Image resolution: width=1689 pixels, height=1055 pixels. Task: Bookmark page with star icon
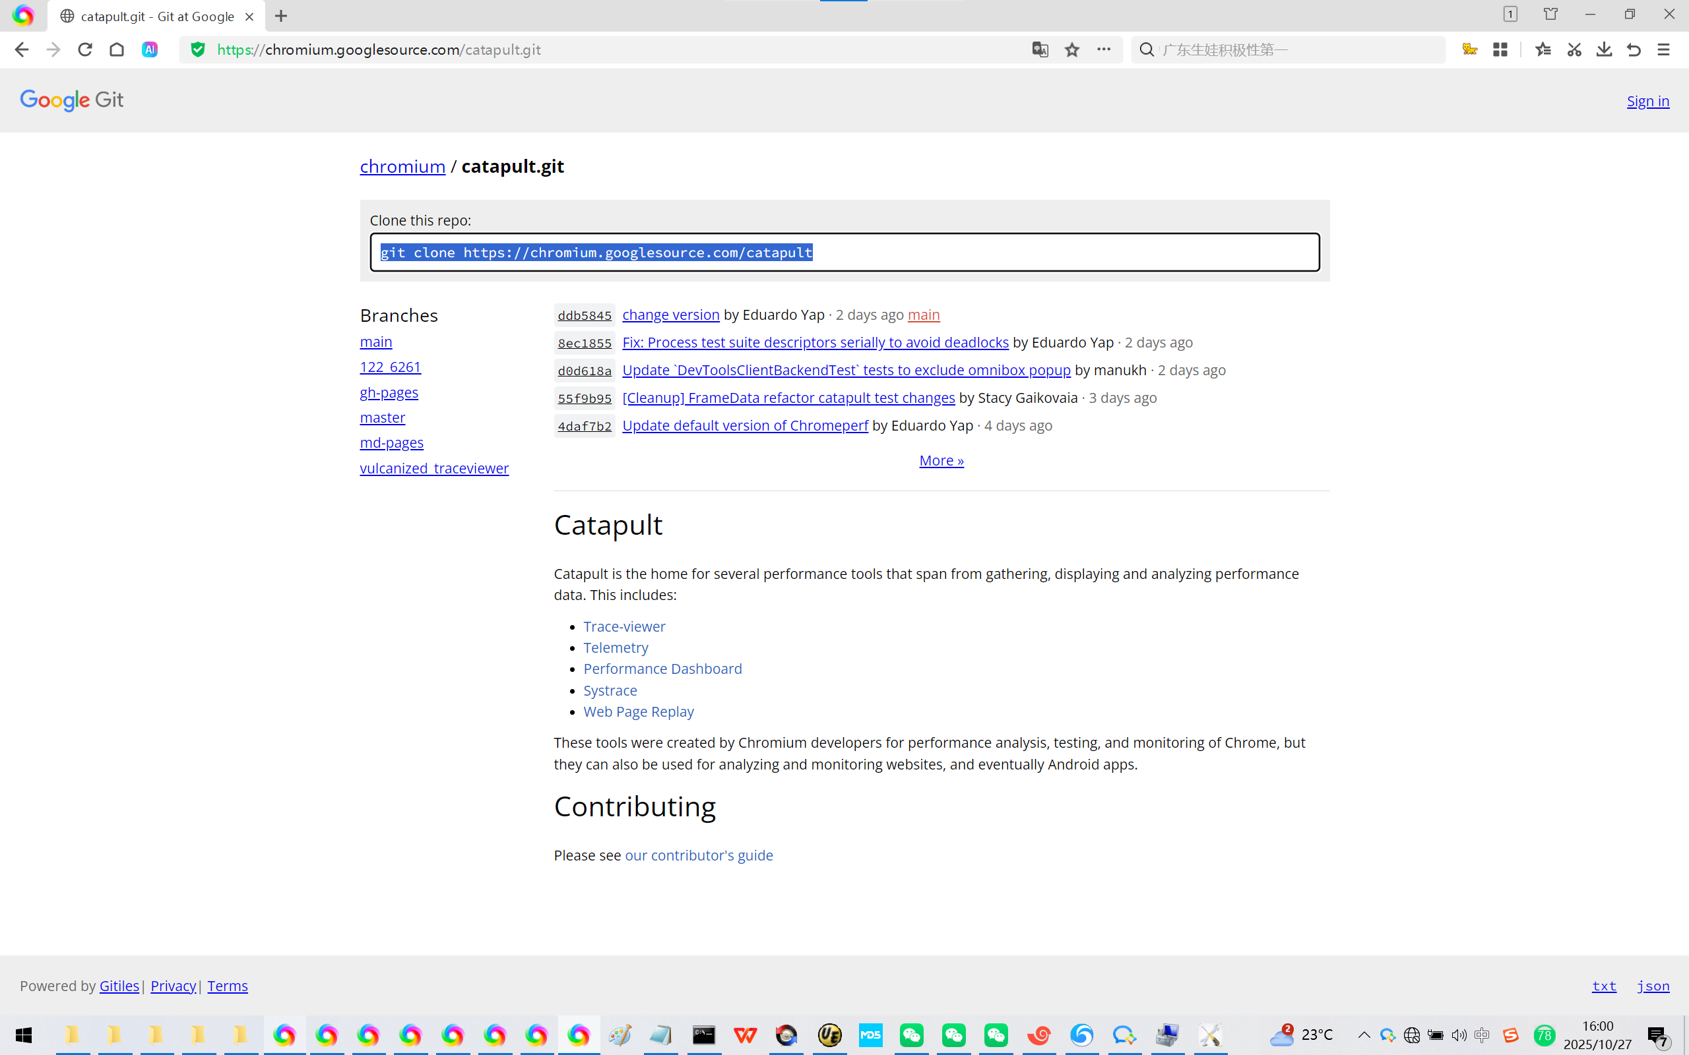point(1072,49)
